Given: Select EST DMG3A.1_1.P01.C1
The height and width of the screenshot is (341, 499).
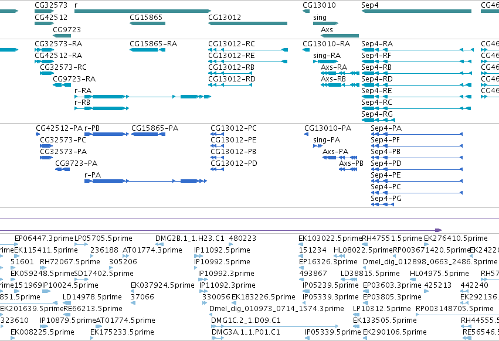Looking at the screenshot, I should click(x=246, y=332).
